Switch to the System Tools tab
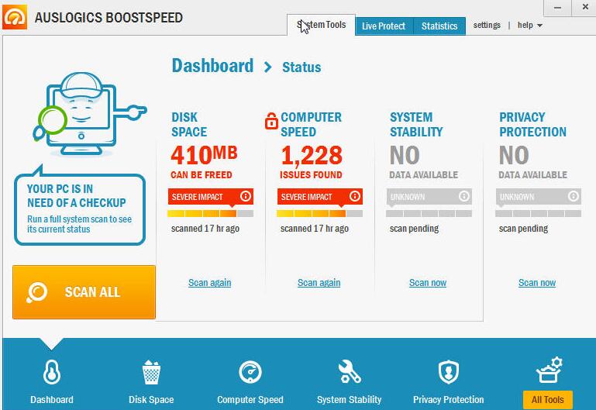 321,25
